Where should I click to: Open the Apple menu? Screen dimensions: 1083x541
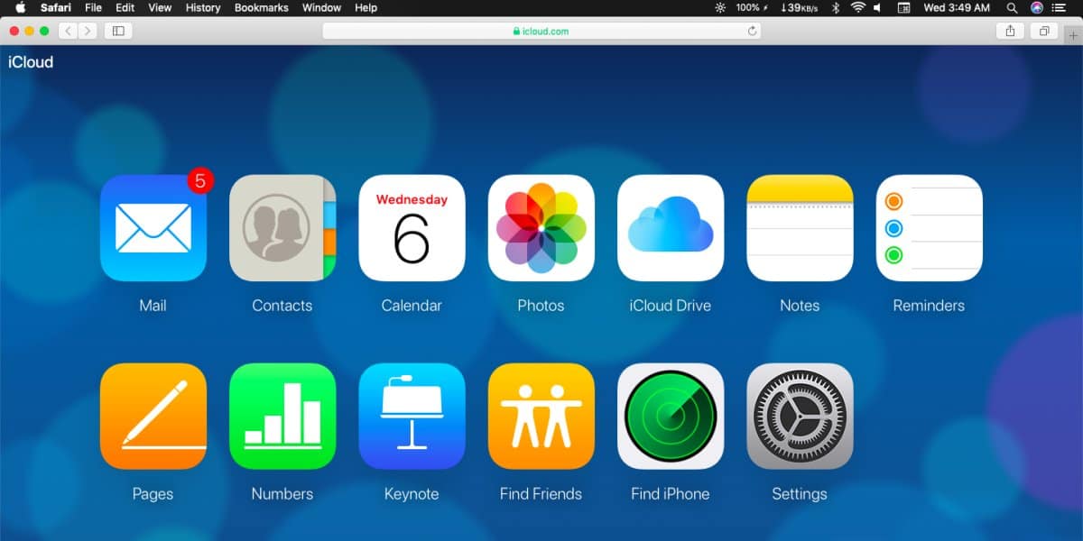[x=20, y=7]
